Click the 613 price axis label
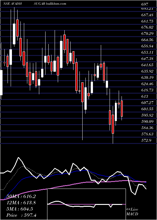 [x=145, y=96]
